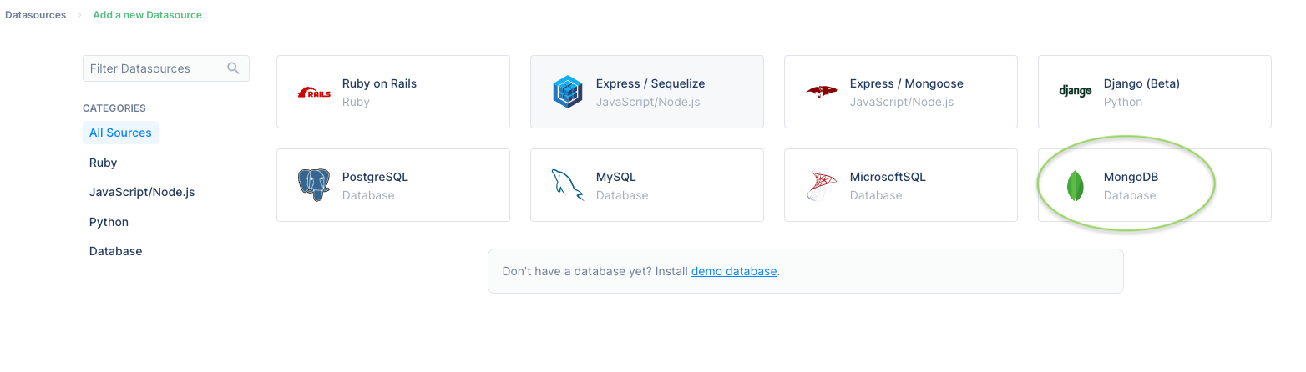Choose the Django (Beta) datasource card

point(1155,92)
